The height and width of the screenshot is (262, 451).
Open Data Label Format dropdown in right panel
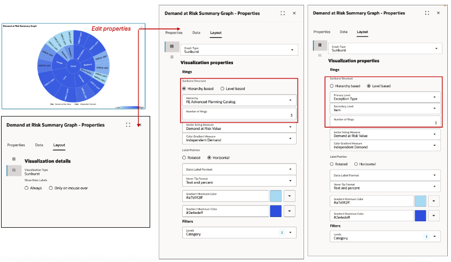click(x=385, y=175)
